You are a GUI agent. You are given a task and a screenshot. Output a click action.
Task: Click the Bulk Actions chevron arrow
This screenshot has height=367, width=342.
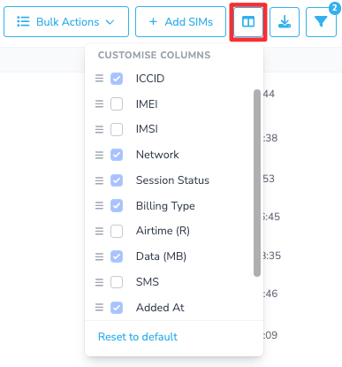pyautogui.click(x=110, y=22)
